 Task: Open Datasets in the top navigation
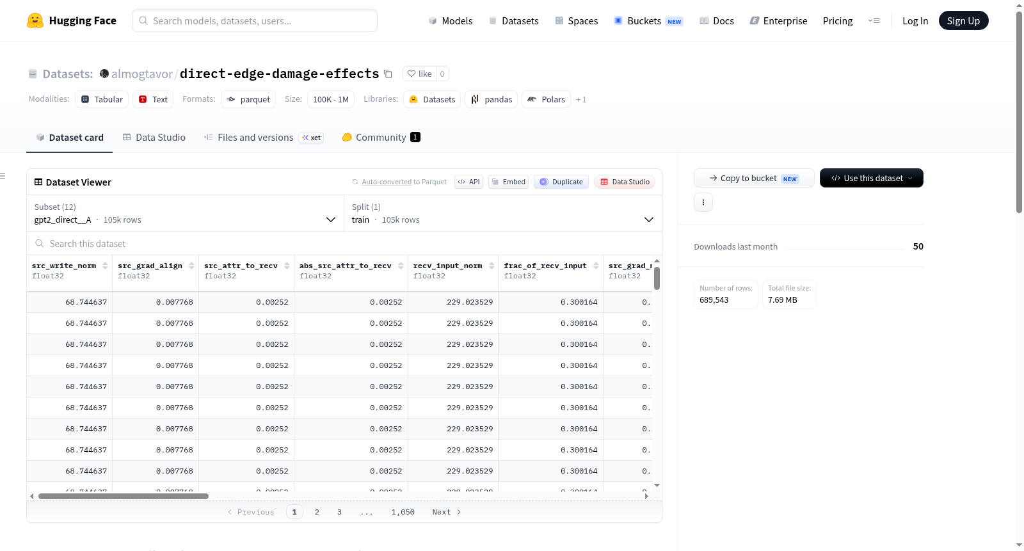click(x=513, y=20)
